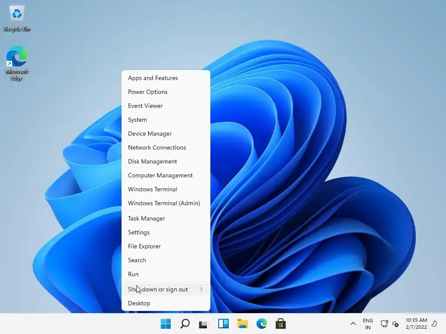Open Computer Management

166,175
